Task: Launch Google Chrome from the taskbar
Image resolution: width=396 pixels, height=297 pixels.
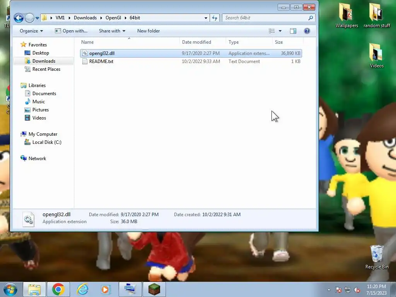Action: click(58, 289)
